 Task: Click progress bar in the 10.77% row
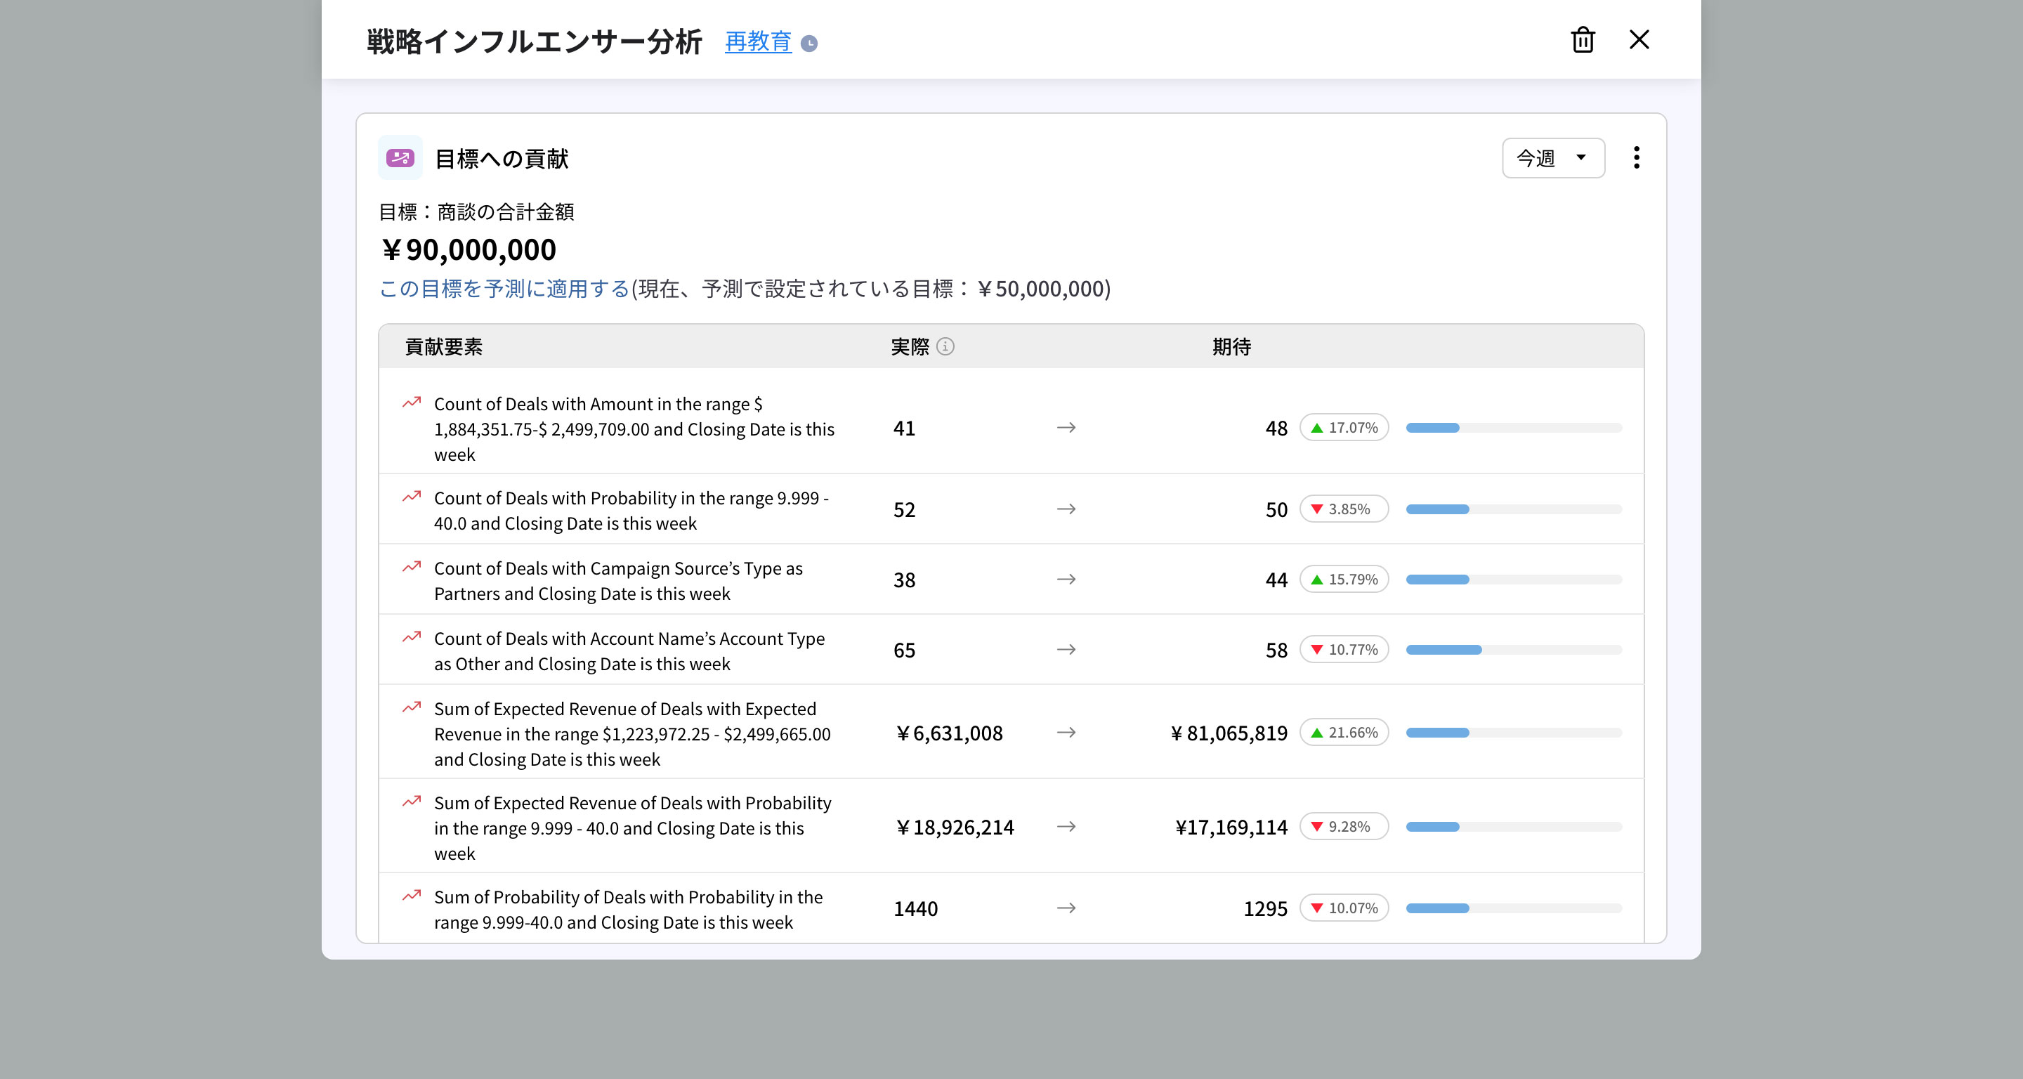tap(1513, 650)
